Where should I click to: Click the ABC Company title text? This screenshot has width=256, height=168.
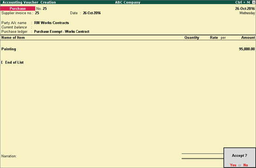[128, 2]
